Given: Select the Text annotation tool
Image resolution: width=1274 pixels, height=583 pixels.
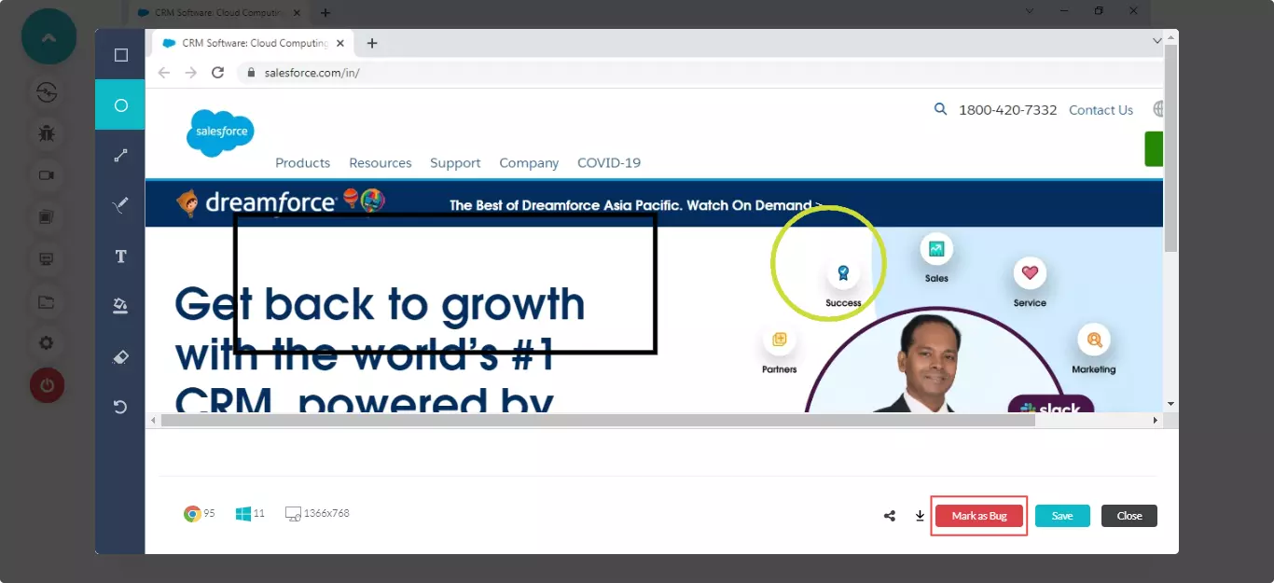Looking at the screenshot, I should tap(120, 257).
